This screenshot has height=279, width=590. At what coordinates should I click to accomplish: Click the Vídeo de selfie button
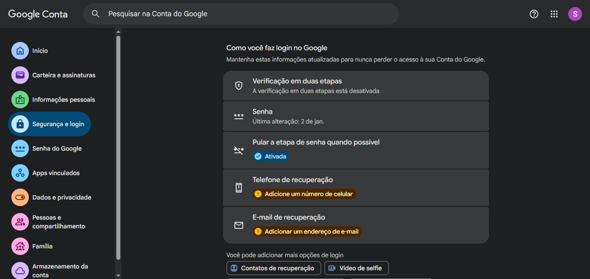(356, 268)
